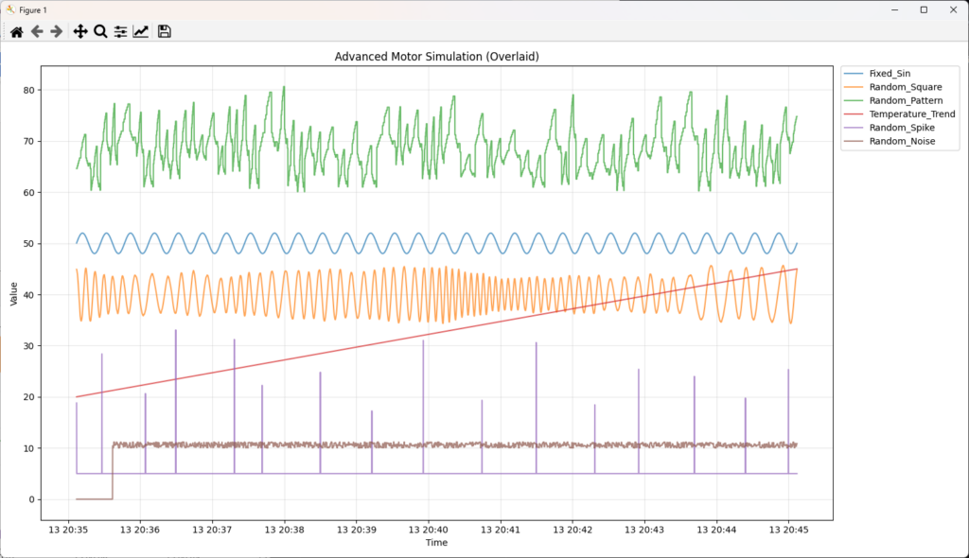This screenshot has width=969, height=558.
Task: Open the Configure subplots sliders icon
Action: pyautogui.click(x=120, y=31)
